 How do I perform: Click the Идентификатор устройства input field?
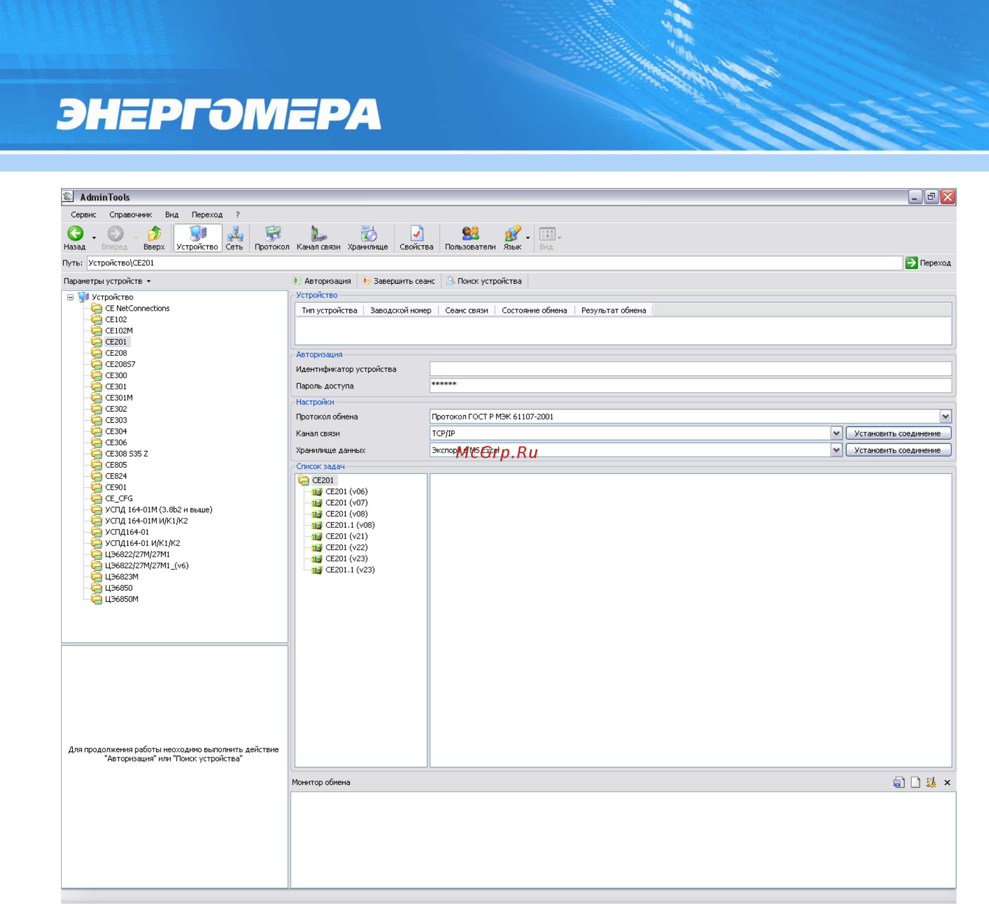tap(691, 369)
